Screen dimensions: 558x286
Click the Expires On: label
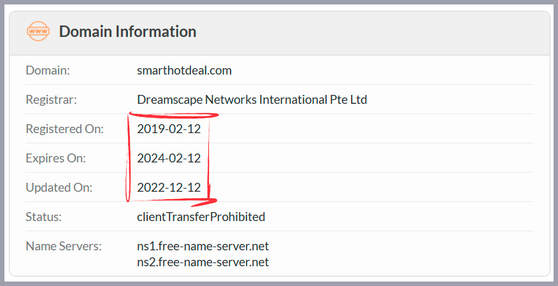coord(55,158)
